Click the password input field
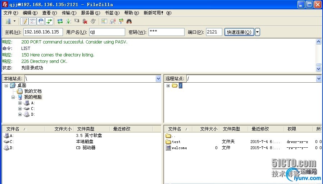The width and height of the screenshot is (323, 184). tap(167, 32)
